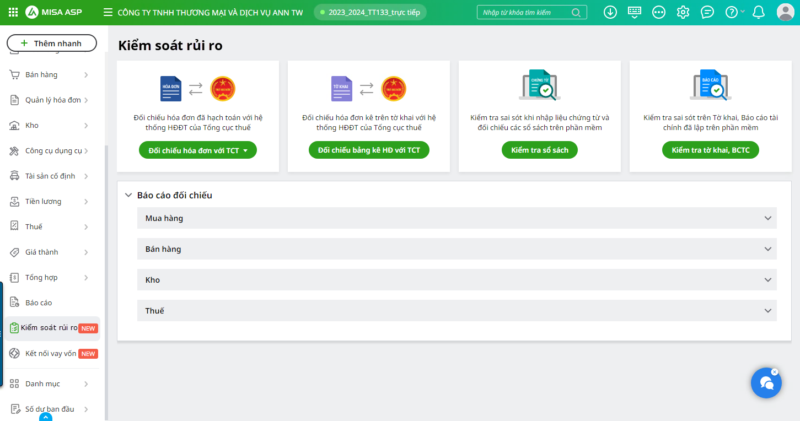The width and height of the screenshot is (800, 421).
Task: Expand the Thuế report row chevron
Action: point(768,311)
